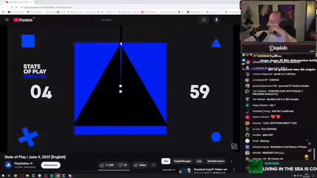Open the YouTube hamburger guide menu

click(7, 20)
